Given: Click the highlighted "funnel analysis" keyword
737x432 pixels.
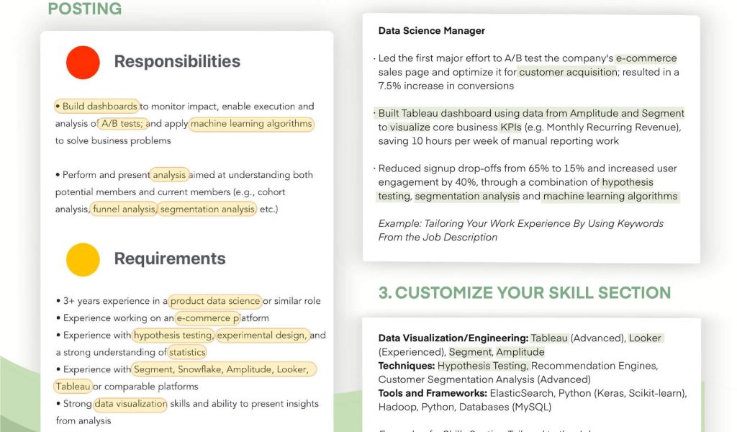Looking at the screenshot, I should [124, 209].
